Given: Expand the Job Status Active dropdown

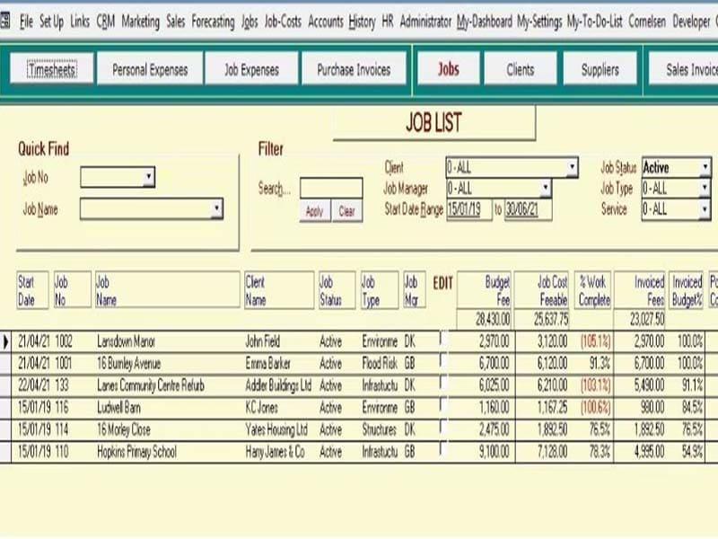Looking at the screenshot, I should tap(705, 167).
